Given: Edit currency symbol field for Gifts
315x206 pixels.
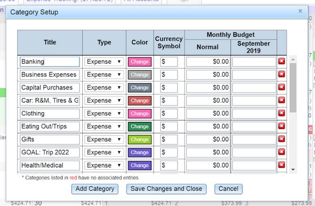Looking at the screenshot, I should pos(169,140).
